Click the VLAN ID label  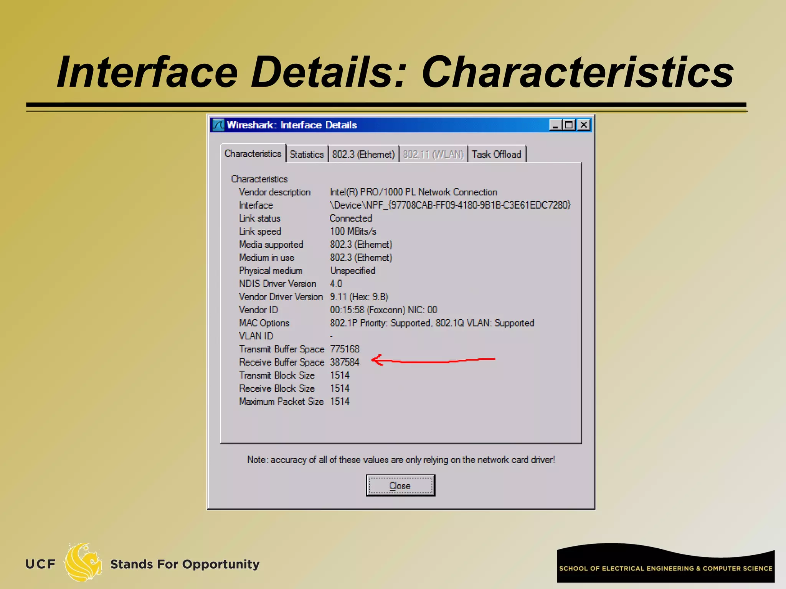256,336
